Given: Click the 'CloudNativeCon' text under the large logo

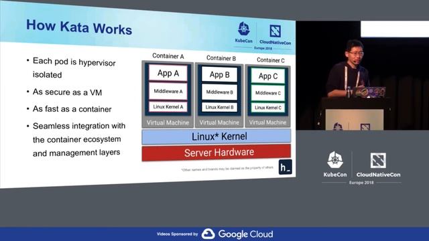Looking at the screenshot, I should click(x=378, y=175).
